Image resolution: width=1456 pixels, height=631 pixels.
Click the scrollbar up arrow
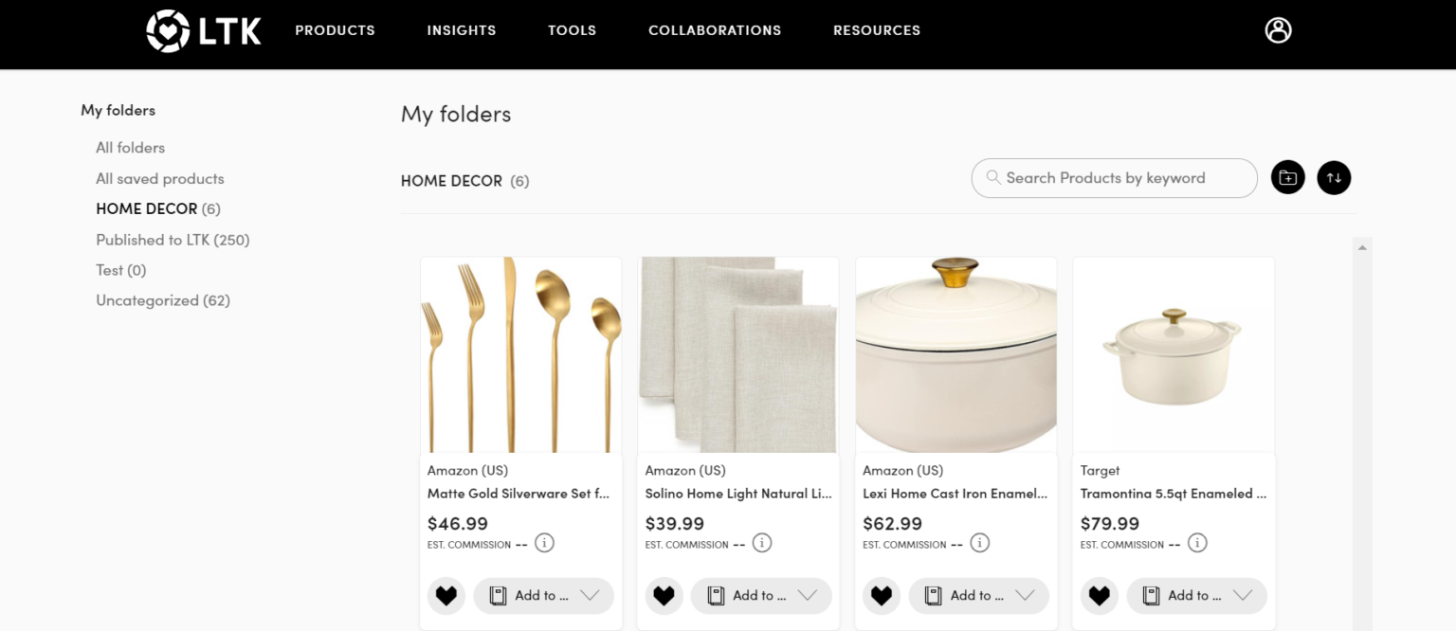1362,248
